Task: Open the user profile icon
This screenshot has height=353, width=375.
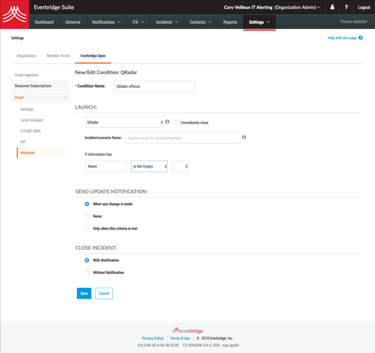Action: coord(332,7)
